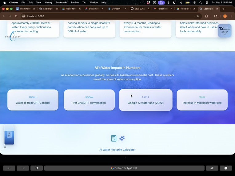
Task: Close the active EcoForge tab
Action: tap(217, 9)
